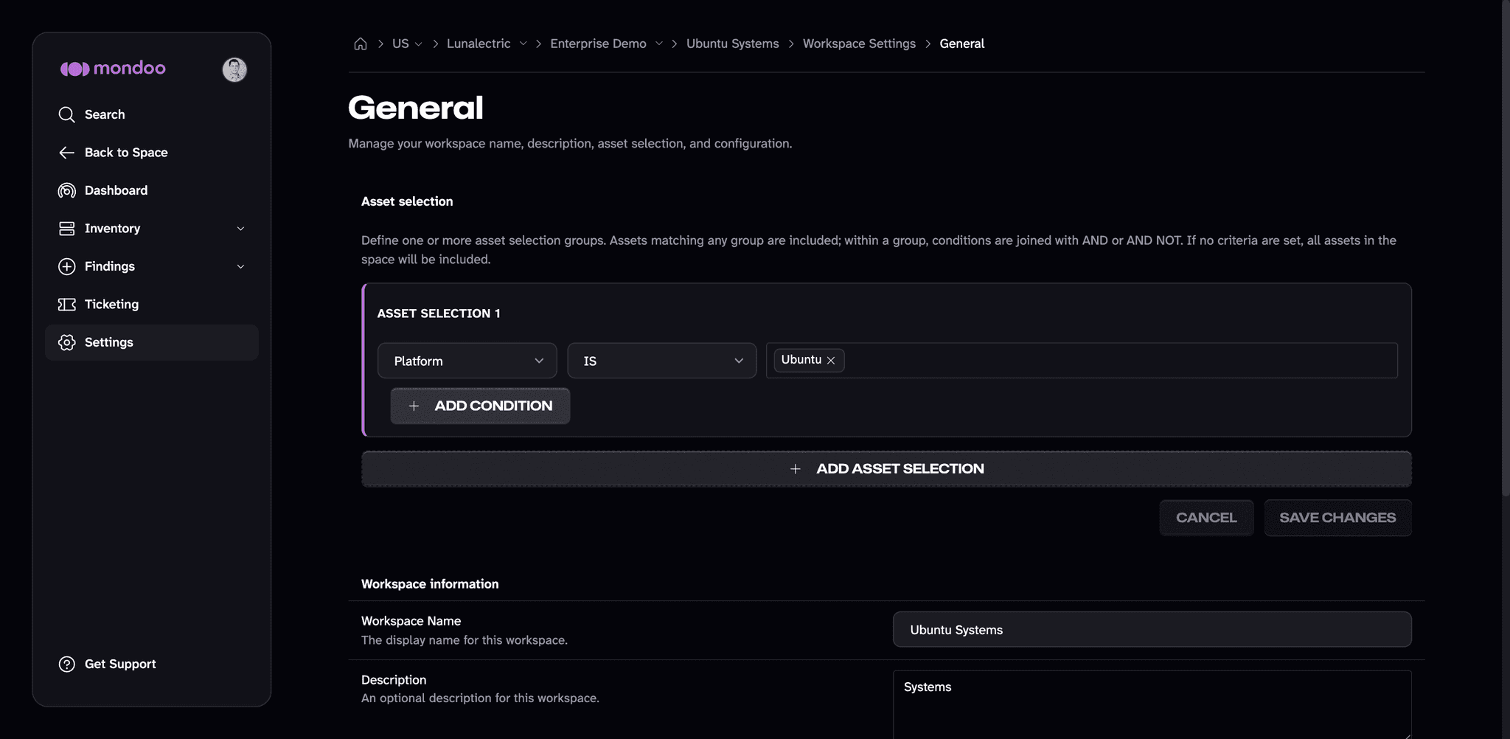Go to home via breadcrumb house icon
The height and width of the screenshot is (739, 1510).
pyautogui.click(x=361, y=44)
